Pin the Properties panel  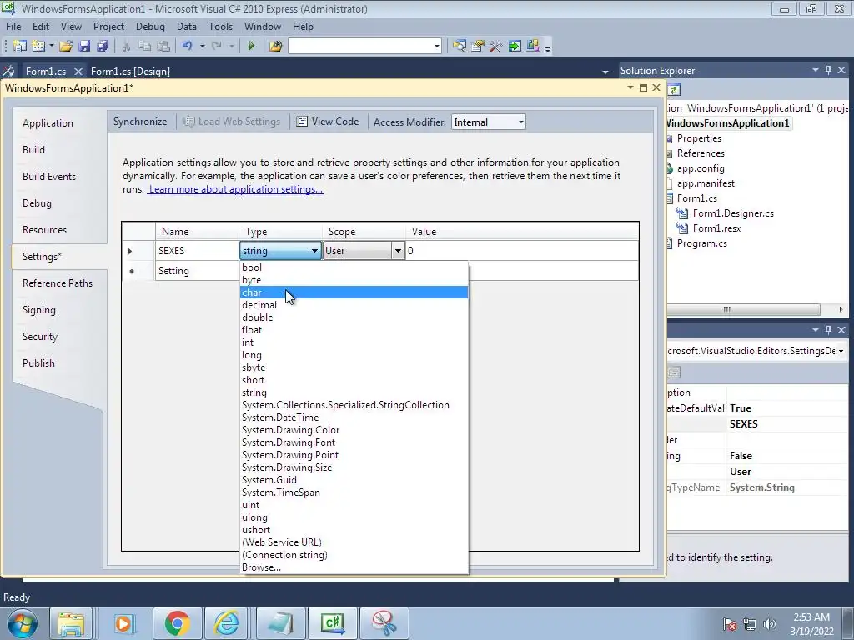tap(828, 330)
